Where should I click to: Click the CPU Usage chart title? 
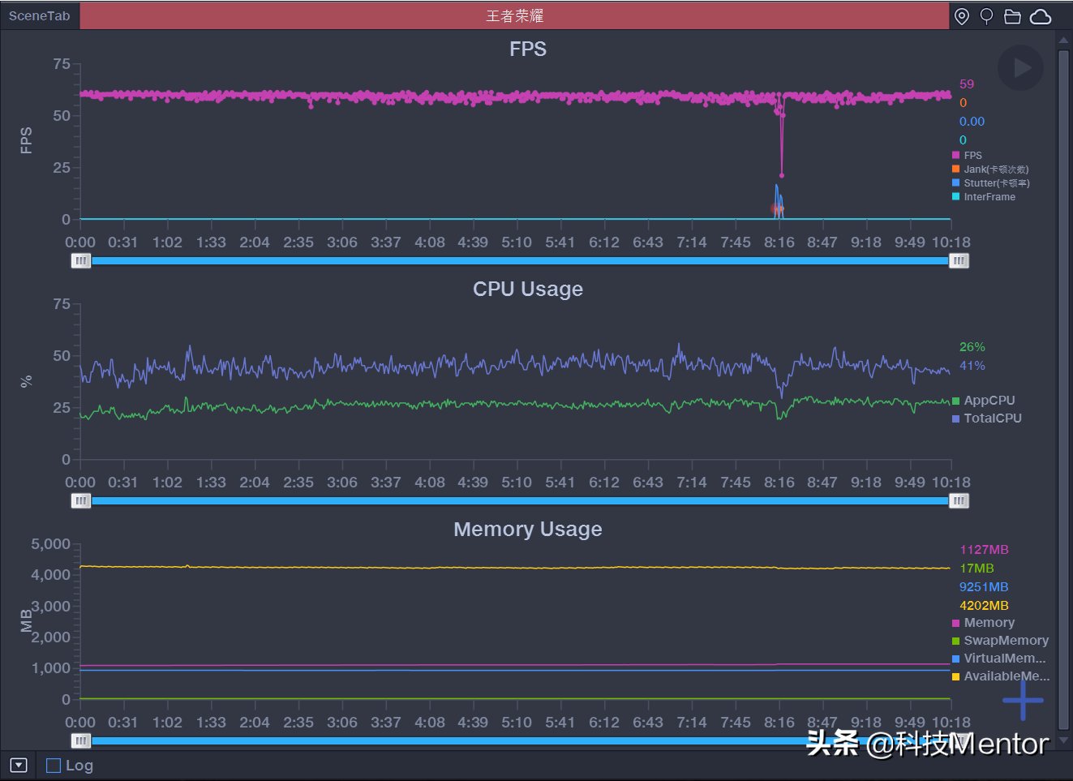tap(528, 289)
